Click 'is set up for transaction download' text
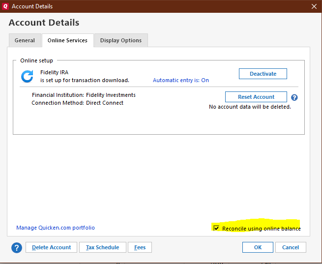322x264 pixels. (x=85, y=80)
